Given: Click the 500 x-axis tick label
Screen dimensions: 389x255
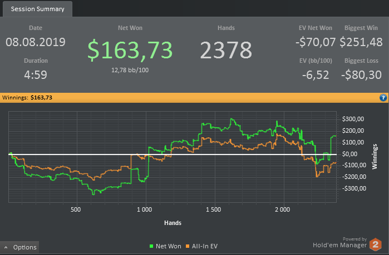Looking at the screenshot, I should click(76, 209).
